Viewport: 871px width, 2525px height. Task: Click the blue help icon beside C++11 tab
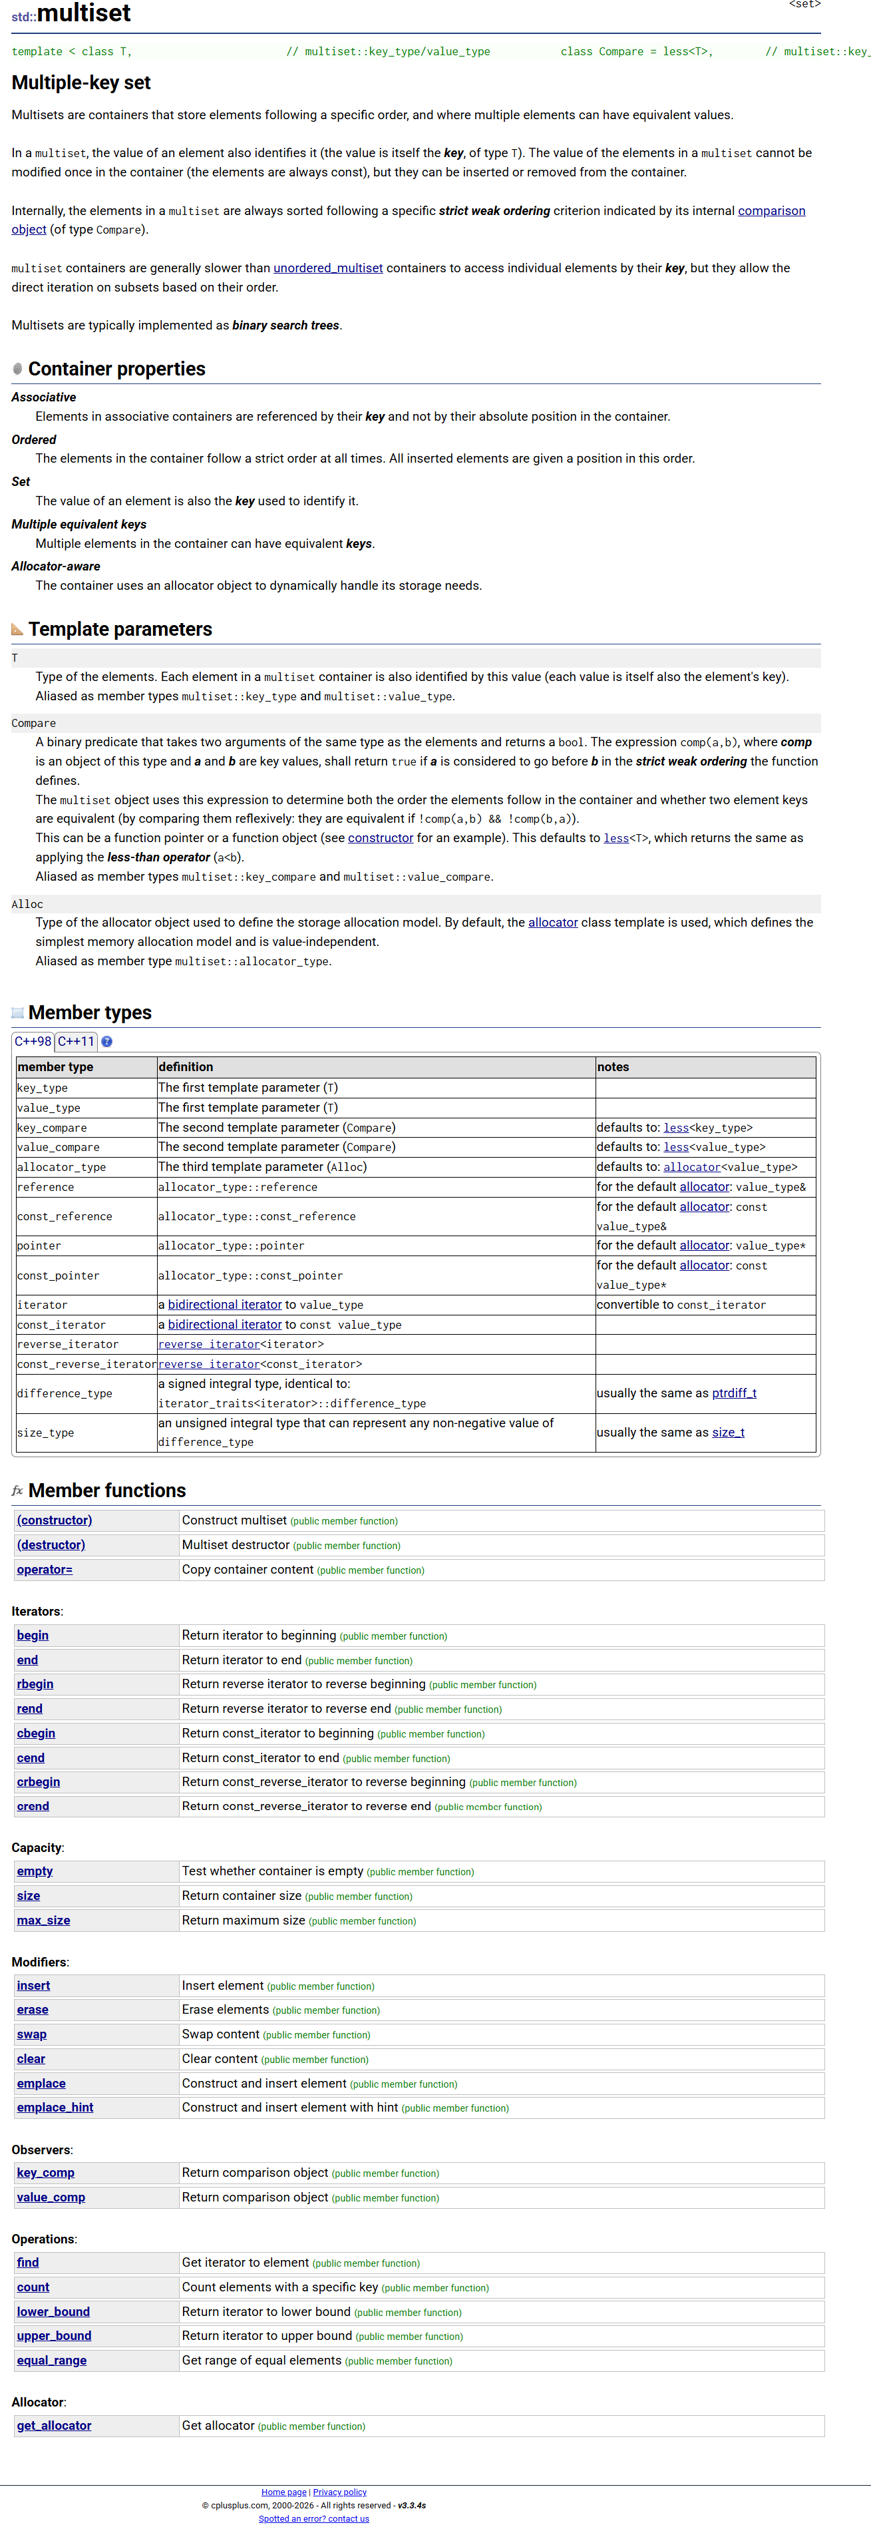tap(106, 1042)
